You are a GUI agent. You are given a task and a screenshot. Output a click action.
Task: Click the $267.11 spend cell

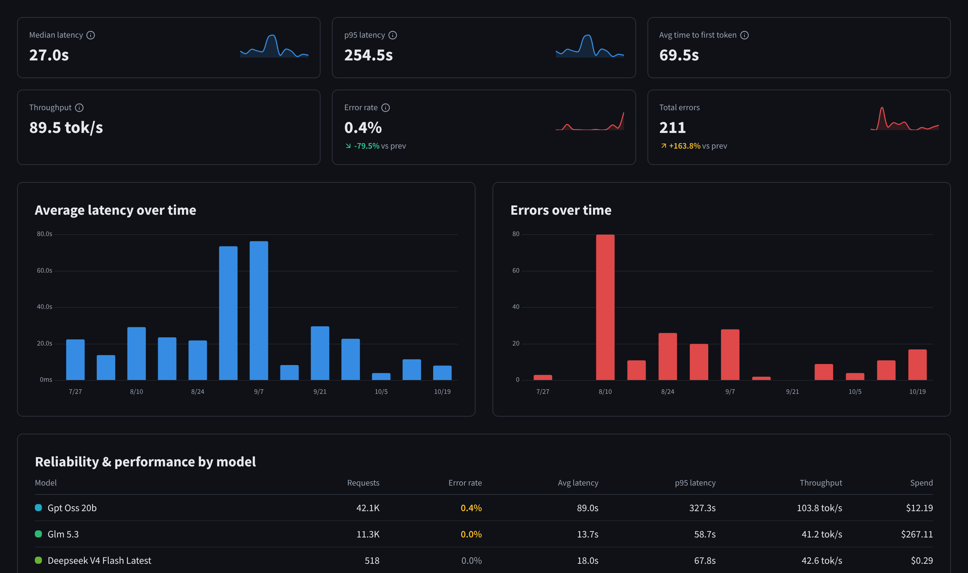coord(917,534)
